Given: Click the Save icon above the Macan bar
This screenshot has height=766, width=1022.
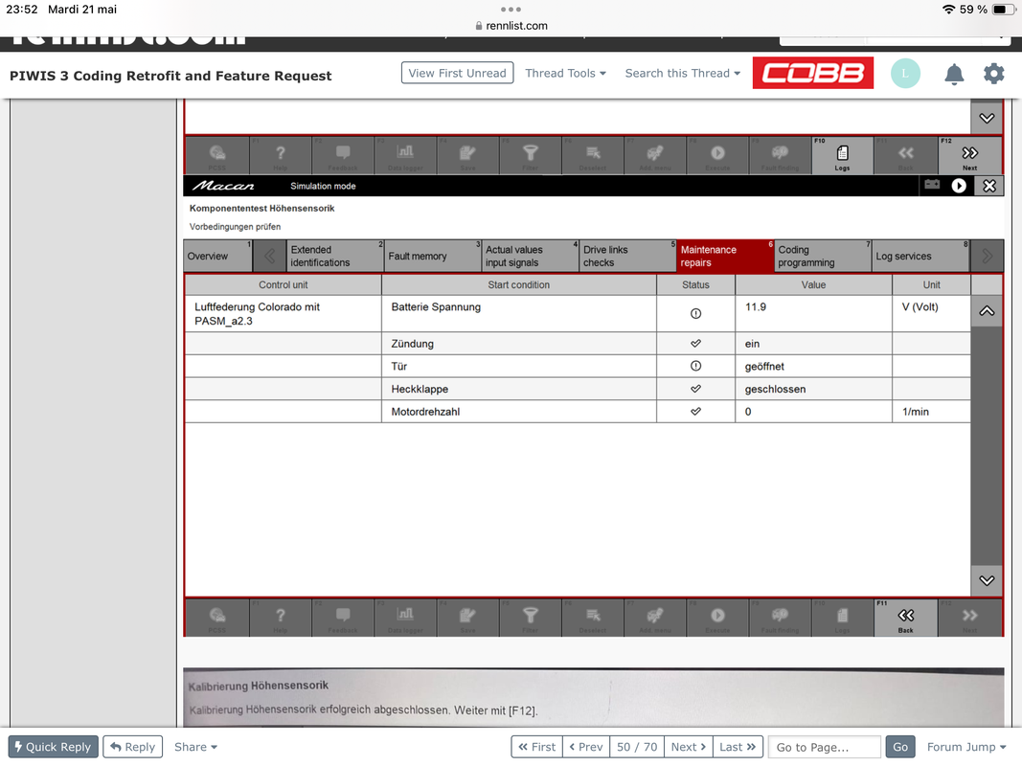Looking at the screenshot, I should click(x=467, y=155).
